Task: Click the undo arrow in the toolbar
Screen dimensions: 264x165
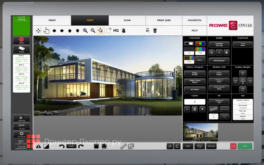Action: click(147, 30)
